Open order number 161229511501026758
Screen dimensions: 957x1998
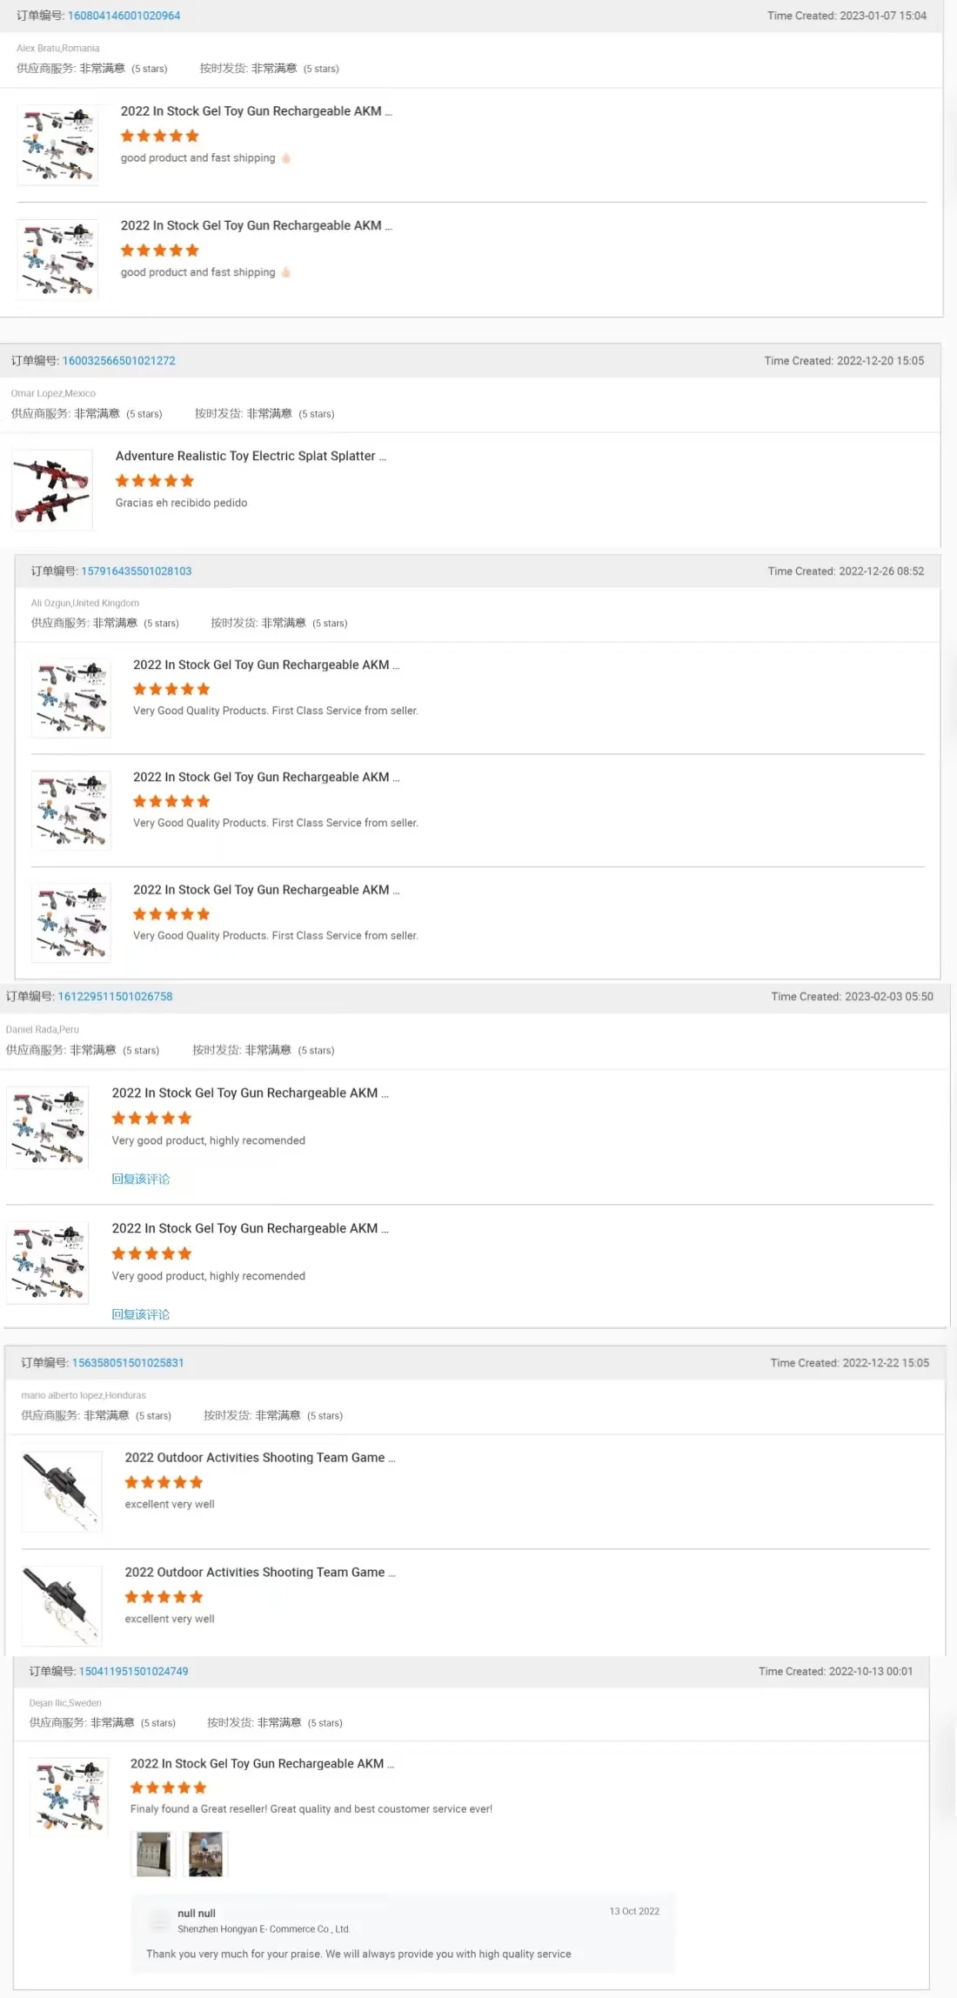point(115,997)
